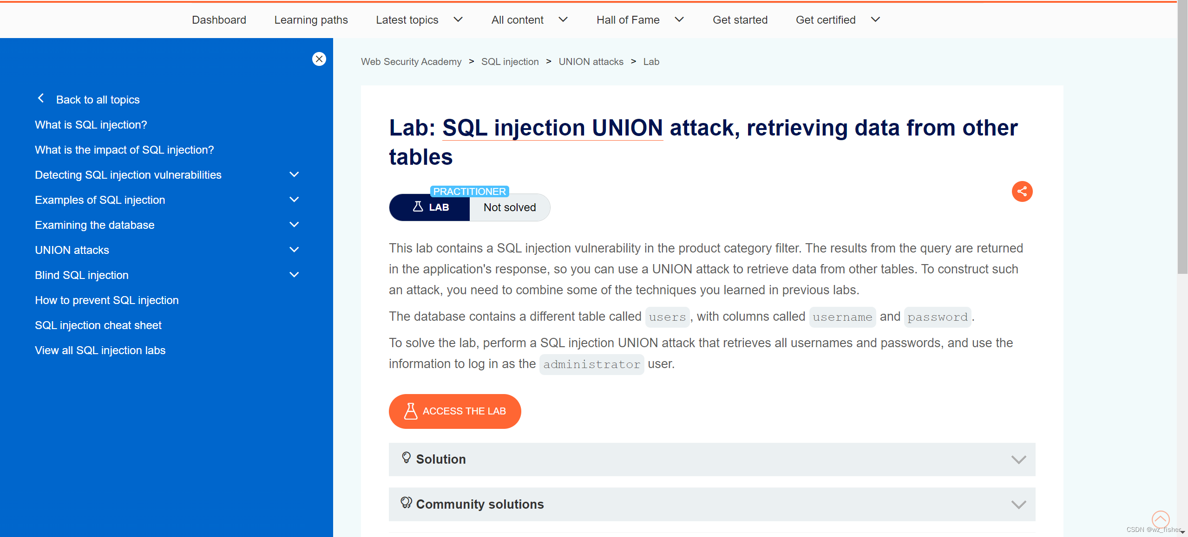Click the scroll-to-top arrow icon
Viewport: 1188px width, 537px height.
coord(1160,519)
